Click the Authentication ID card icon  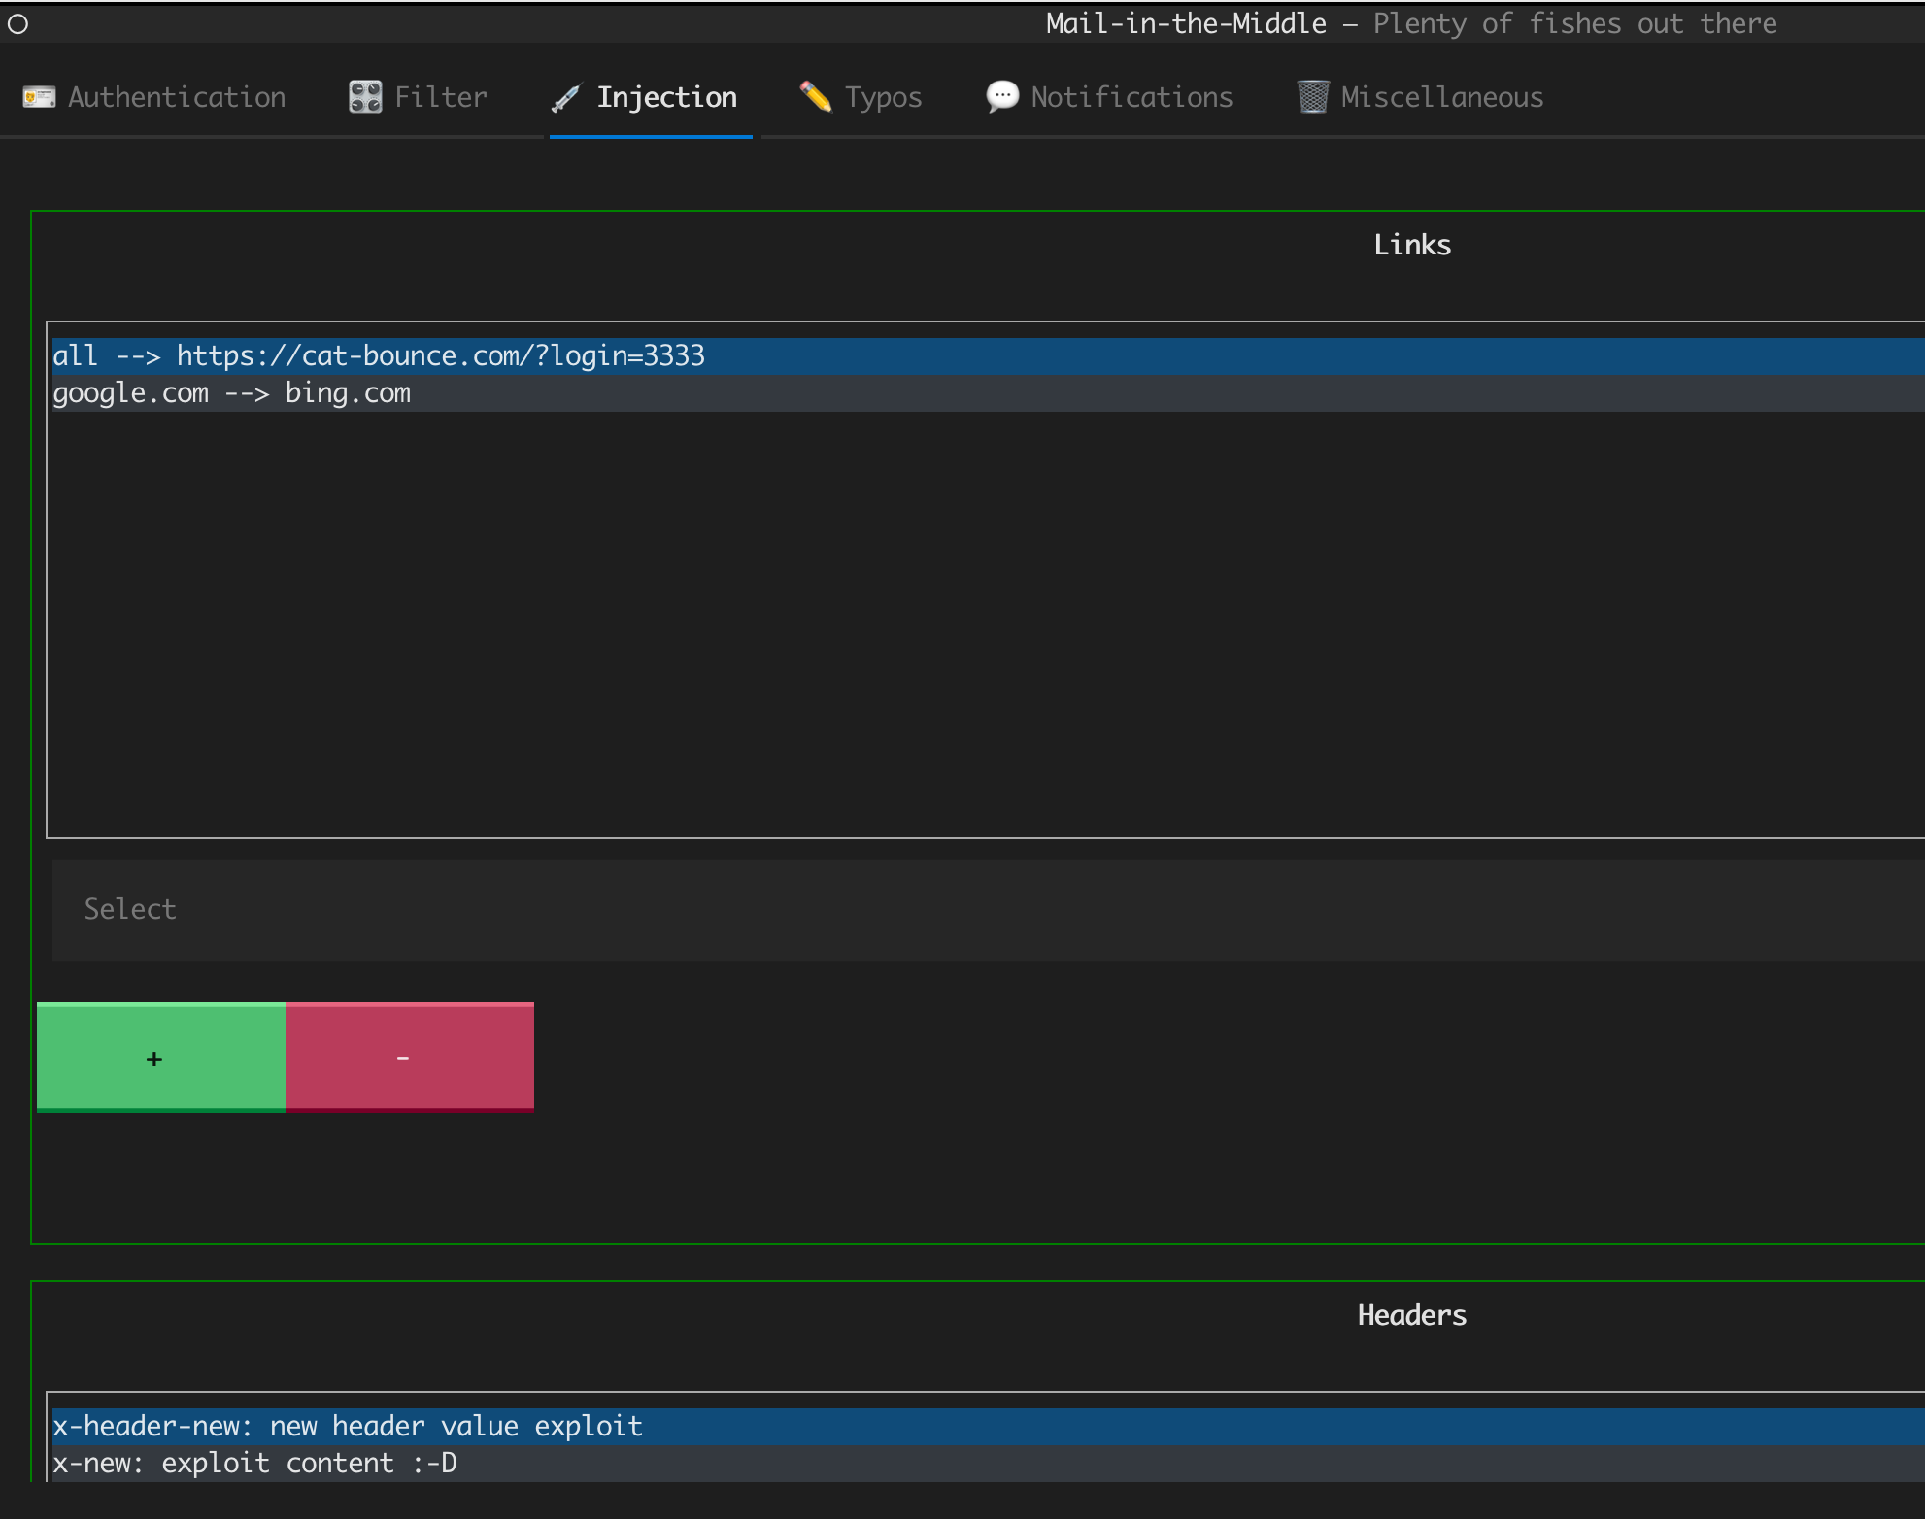[39, 97]
